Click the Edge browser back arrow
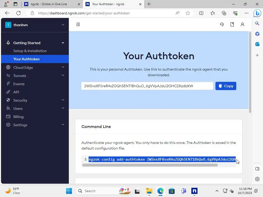Screen dimensions: 263x197 (x=7, y=13)
